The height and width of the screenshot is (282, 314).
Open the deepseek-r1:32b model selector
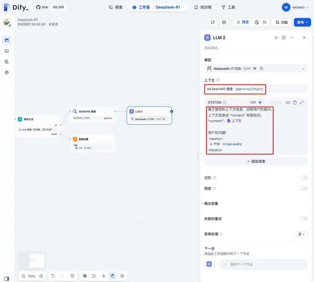click(256, 68)
